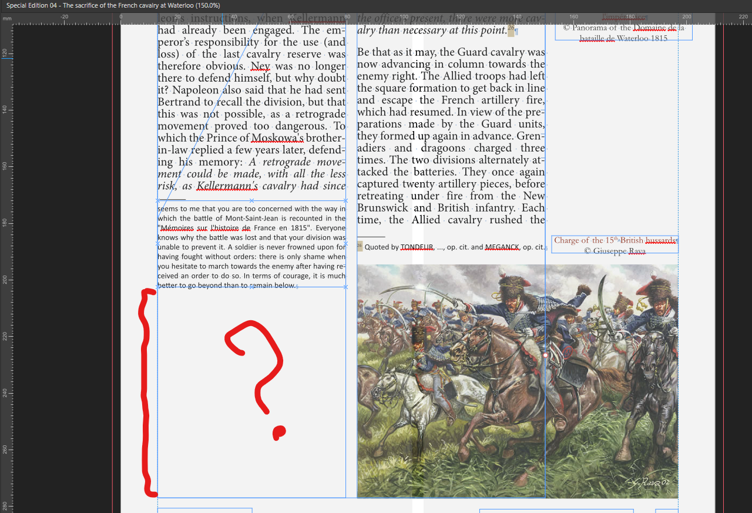The height and width of the screenshot is (513, 752).
Task: Click the caption line "Charge of the 15th British hussards"
Action: (x=615, y=240)
